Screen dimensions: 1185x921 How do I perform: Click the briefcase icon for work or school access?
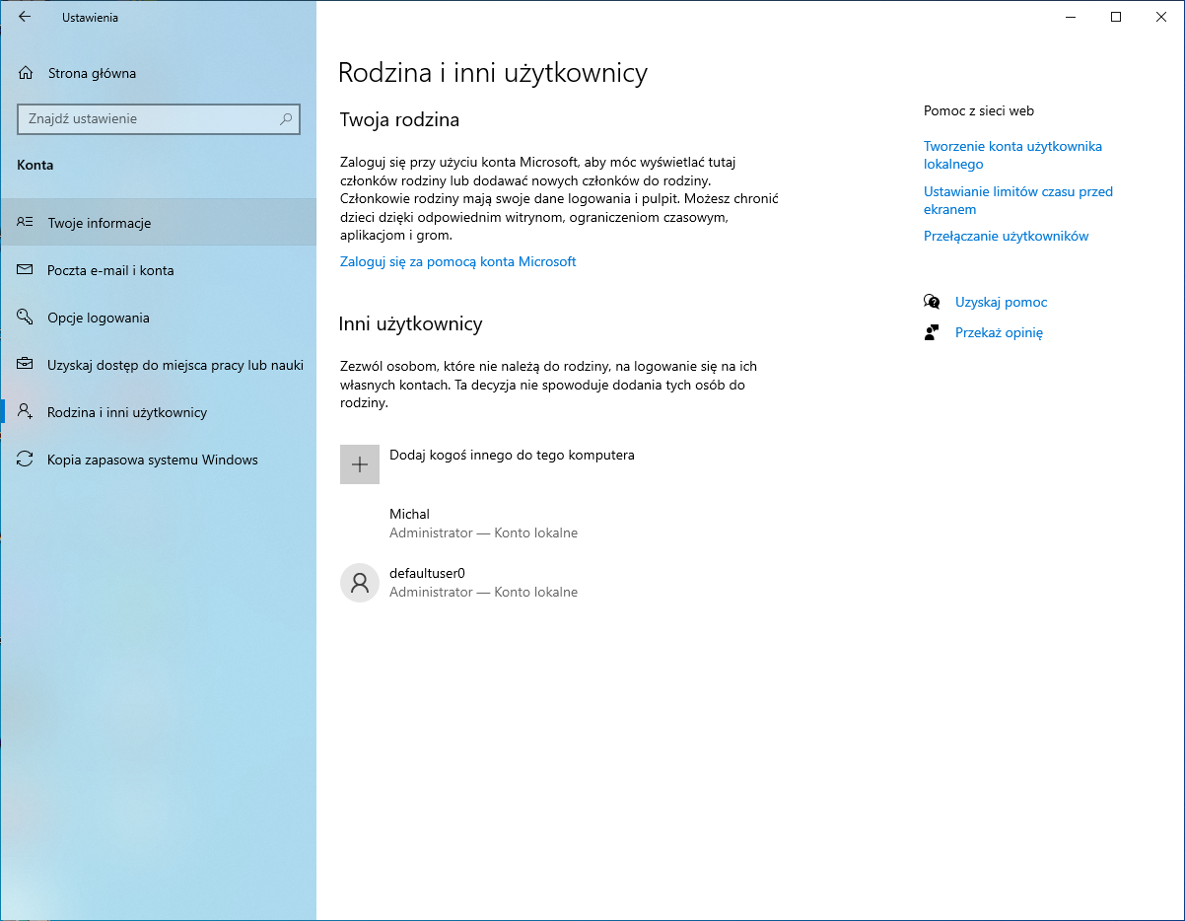pos(26,365)
